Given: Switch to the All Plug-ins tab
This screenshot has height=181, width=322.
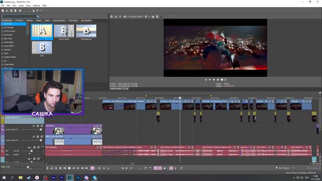Looking at the screenshot, I should (7, 21).
